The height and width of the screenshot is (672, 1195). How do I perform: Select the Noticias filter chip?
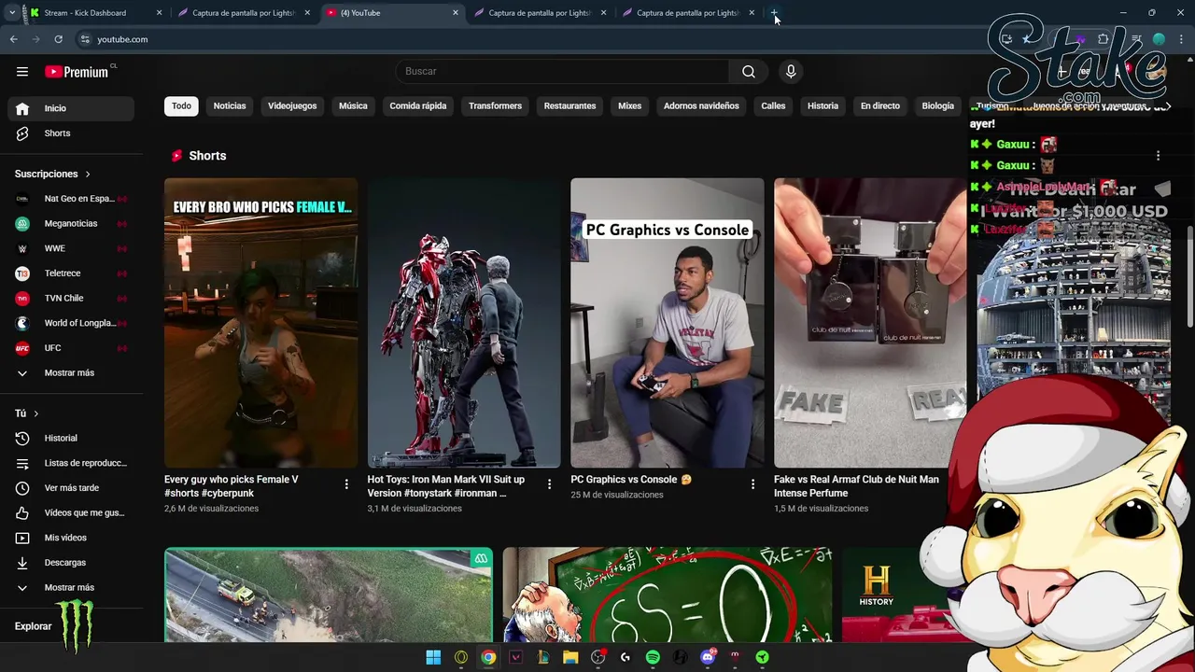pyautogui.click(x=230, y=105)
